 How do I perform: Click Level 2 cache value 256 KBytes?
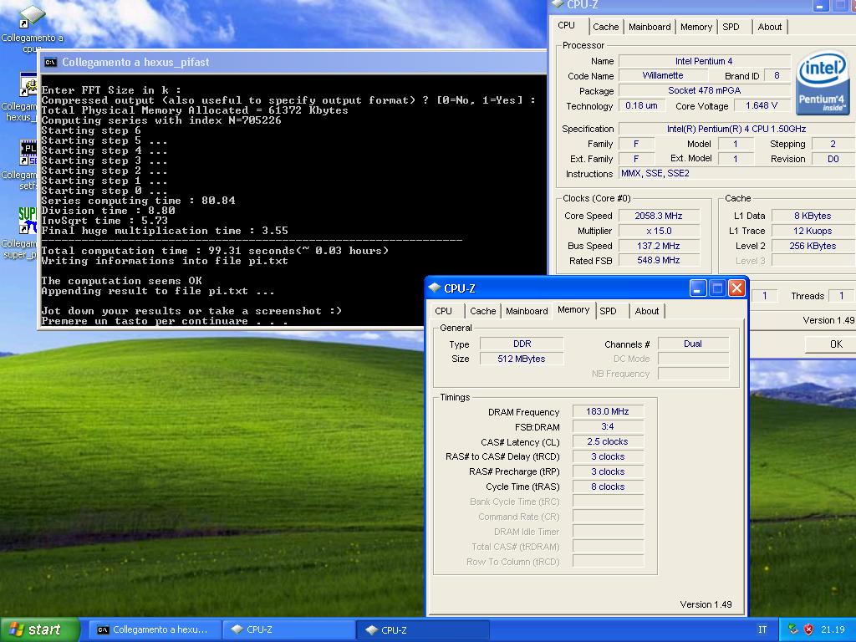pos(813,246)
